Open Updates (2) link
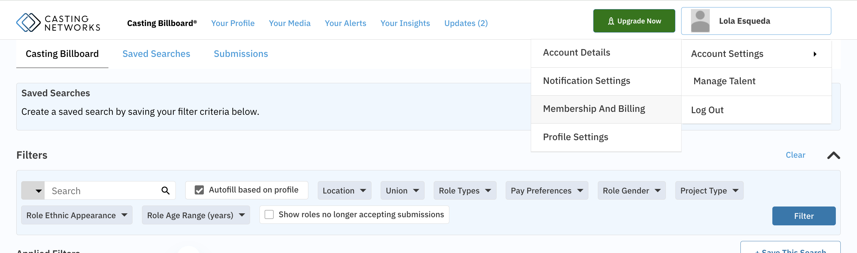857x253 pixels. click(466, 23)
